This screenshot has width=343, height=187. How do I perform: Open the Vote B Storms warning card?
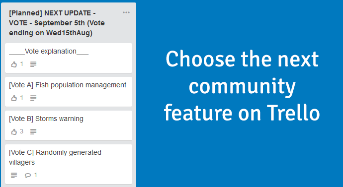coord(69,125)
